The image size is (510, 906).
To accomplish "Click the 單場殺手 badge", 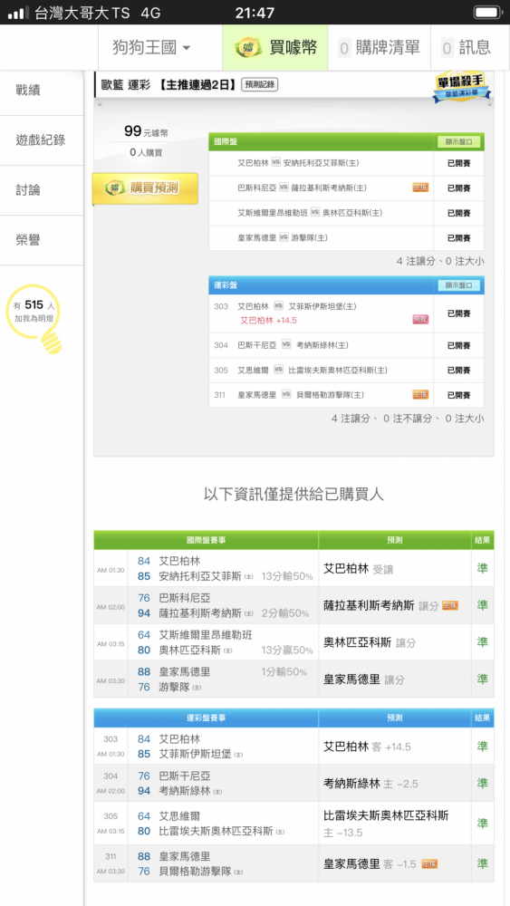I will [x=462, y=87].
